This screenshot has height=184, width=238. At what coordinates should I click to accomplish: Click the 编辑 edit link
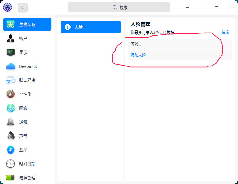coord(226,32)
